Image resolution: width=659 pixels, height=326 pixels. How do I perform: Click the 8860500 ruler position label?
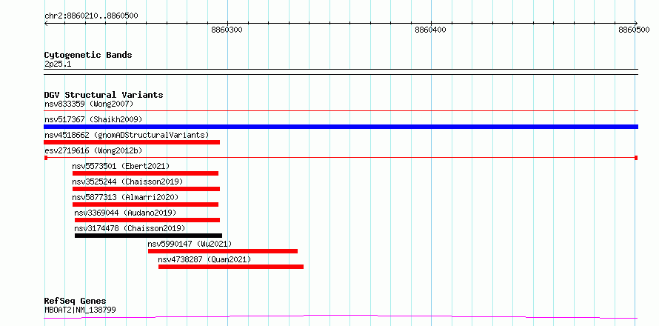(634, 30)
